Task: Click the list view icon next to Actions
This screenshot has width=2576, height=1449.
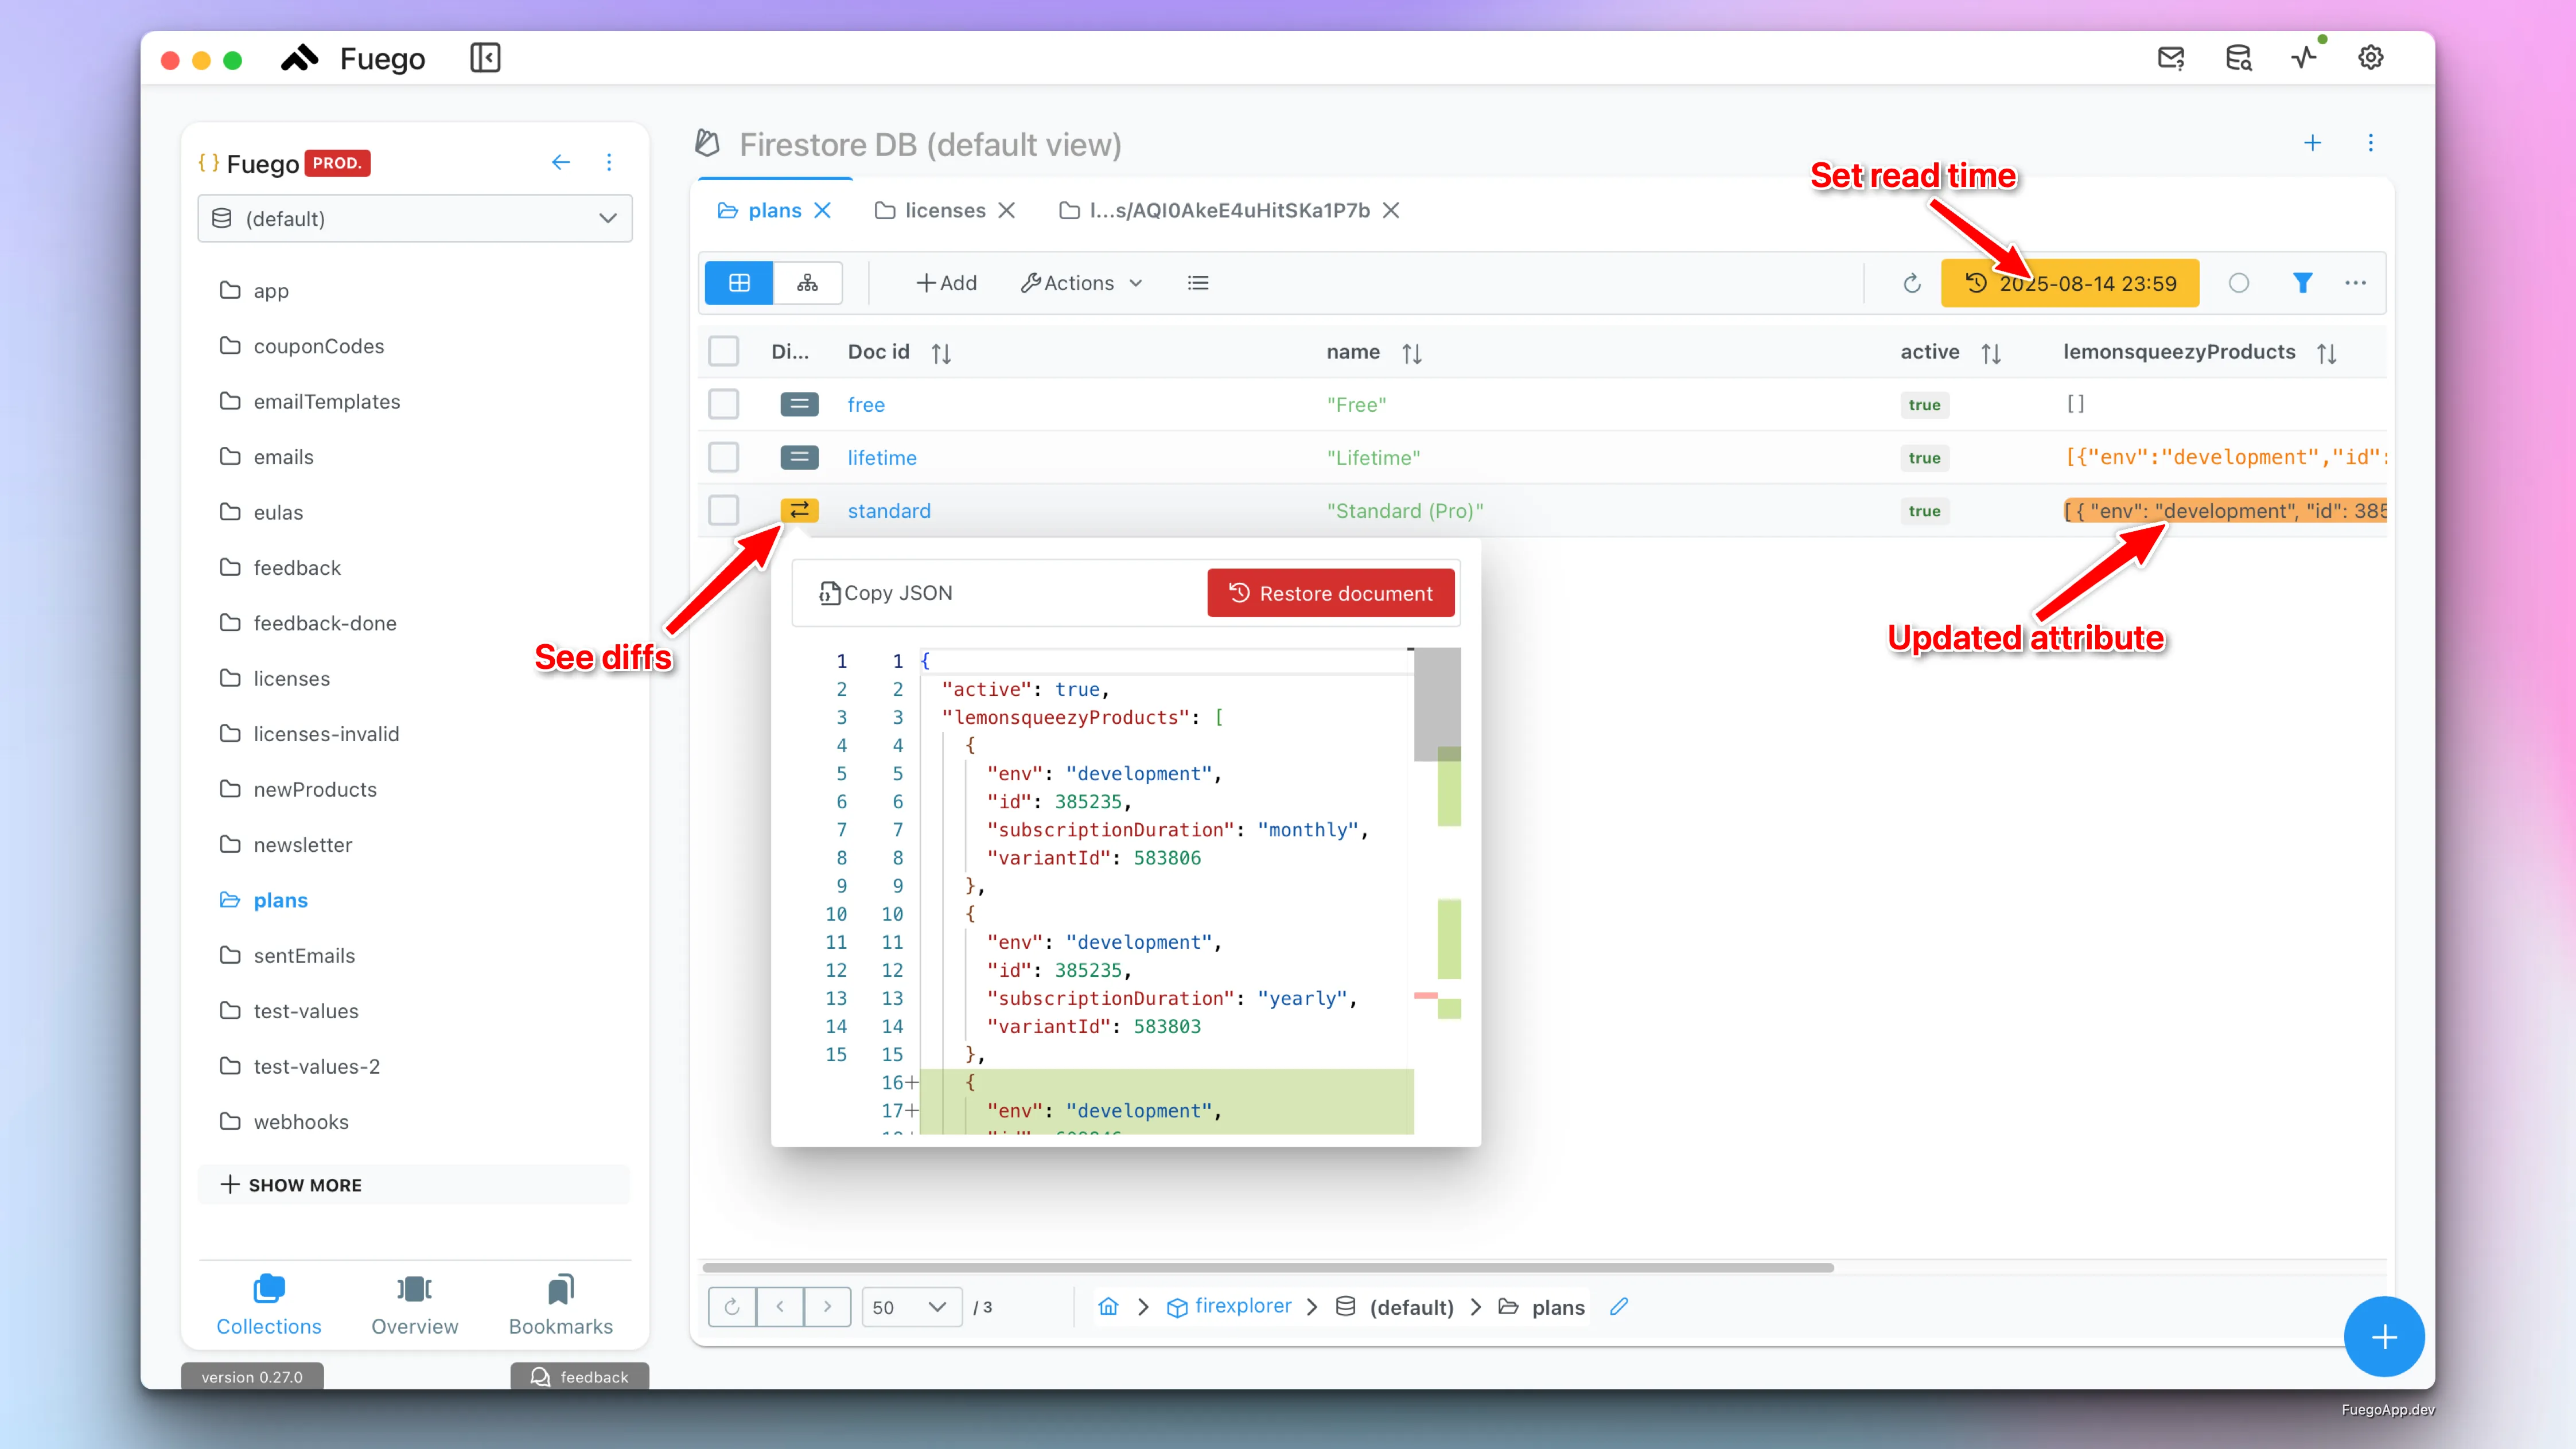Action: click(x=1198, y=283)
